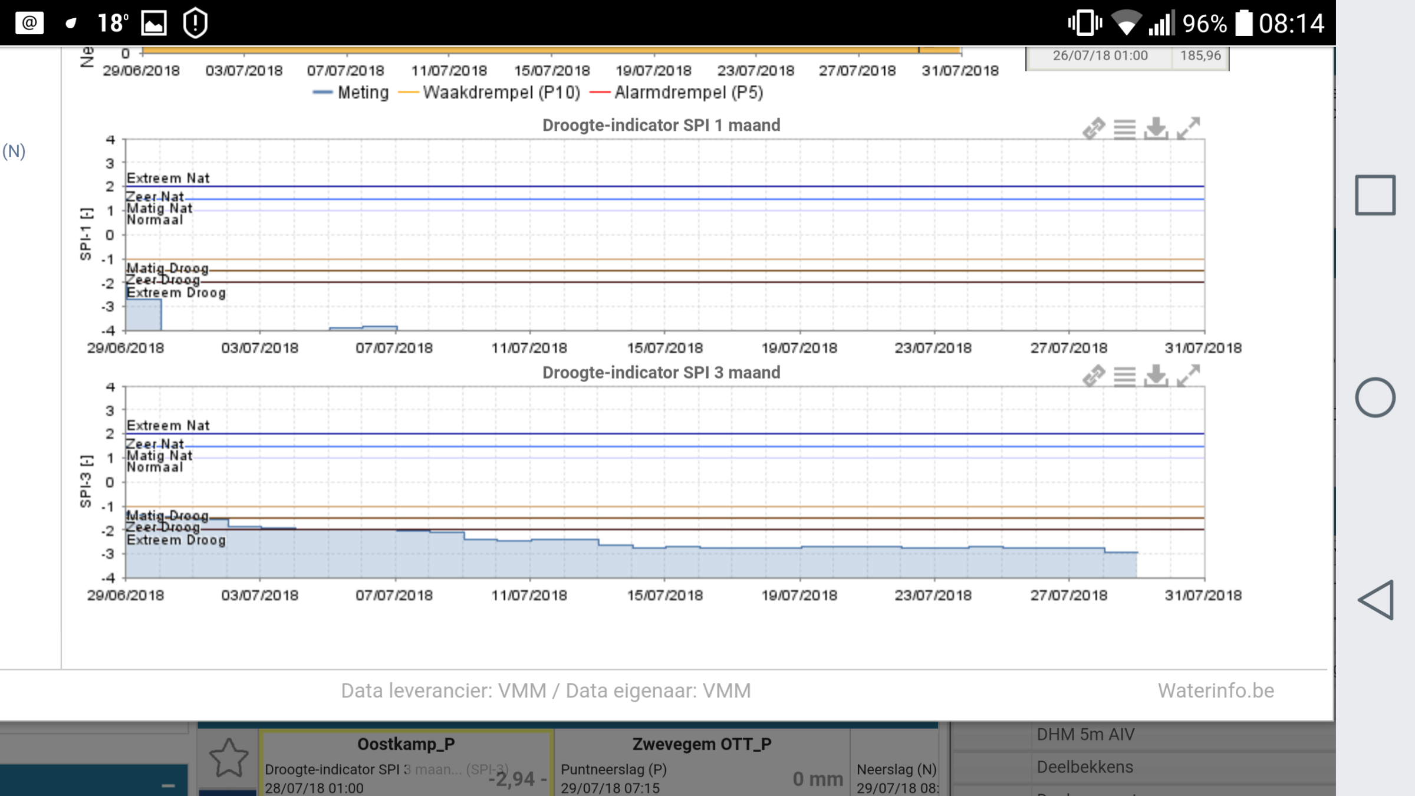
Task: Click the Droogte-indicator SPI 1 maand title
Action: [x=661, y=125]
